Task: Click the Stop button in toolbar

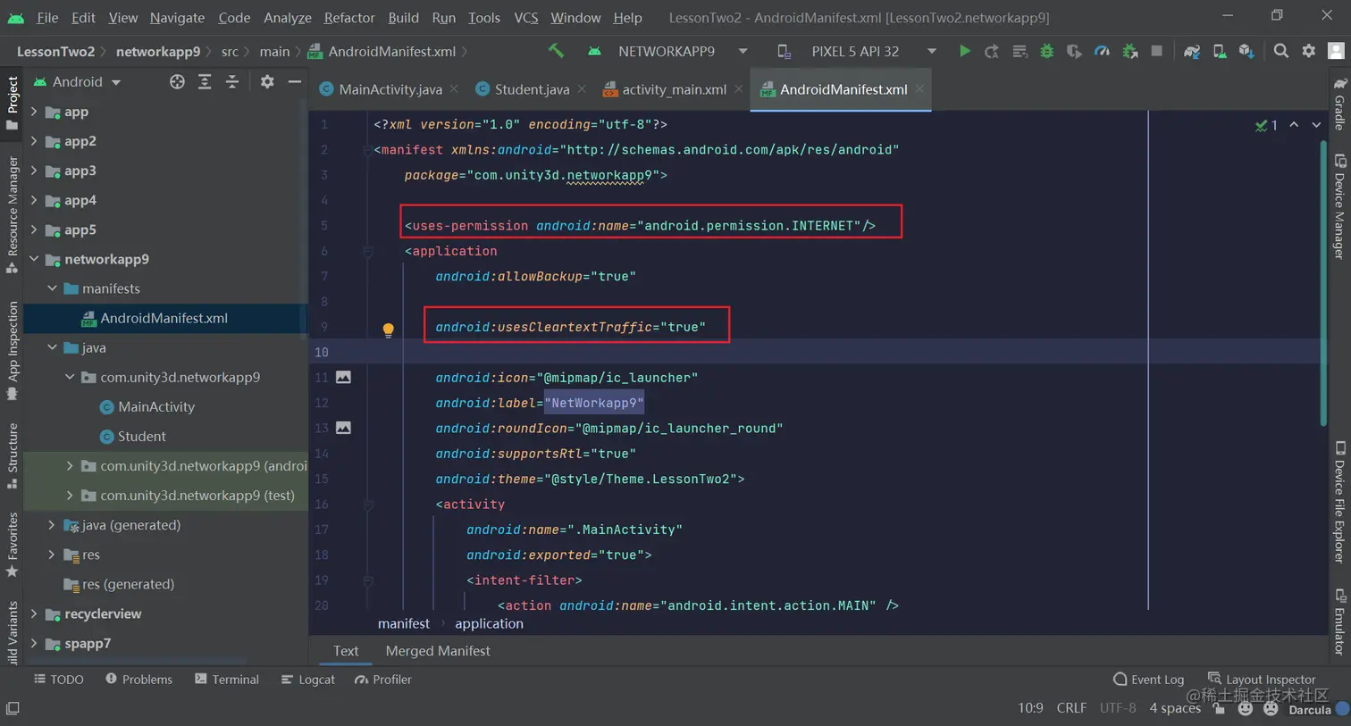Action: 1156,51
